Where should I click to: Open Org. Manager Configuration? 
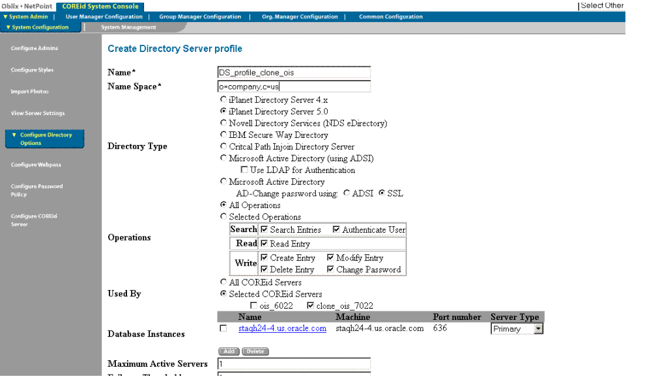coord(300,17)
